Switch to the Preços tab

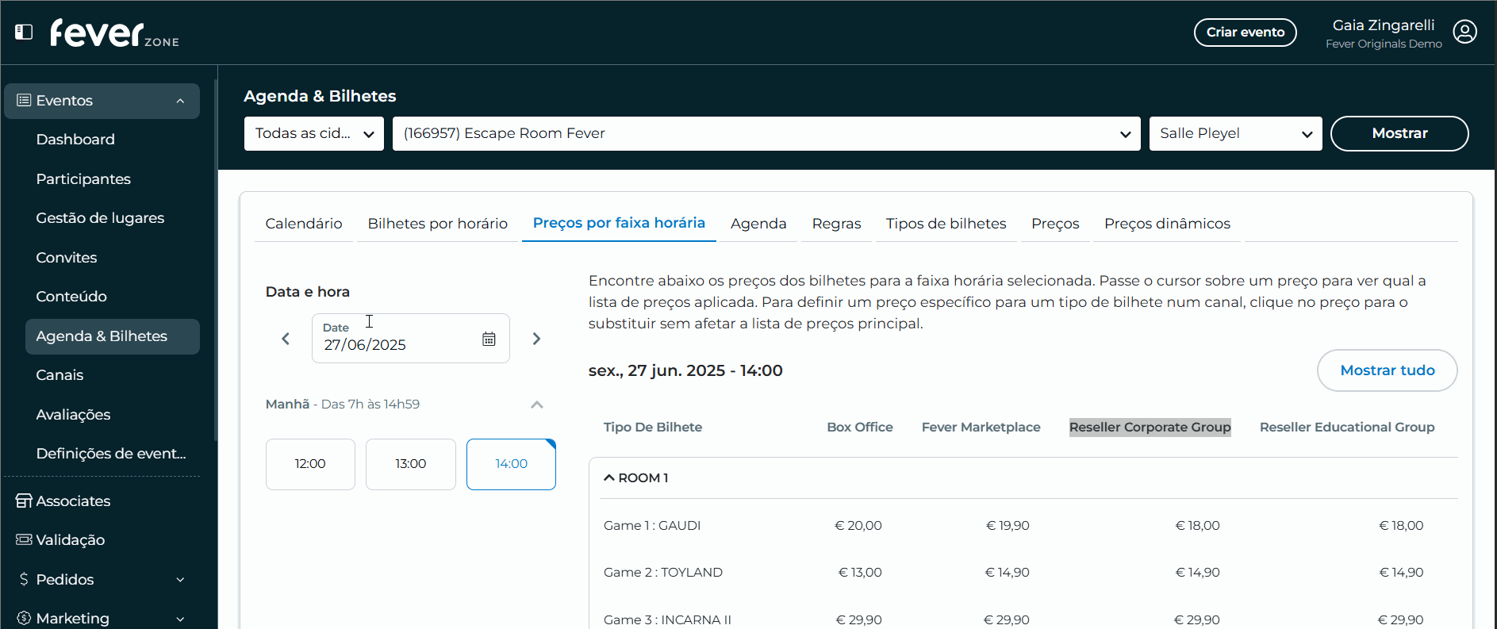(1055, 224)
